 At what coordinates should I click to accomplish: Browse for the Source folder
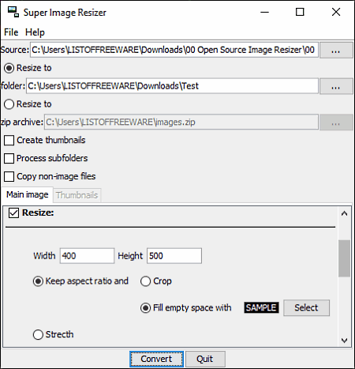tap(336, 50)
